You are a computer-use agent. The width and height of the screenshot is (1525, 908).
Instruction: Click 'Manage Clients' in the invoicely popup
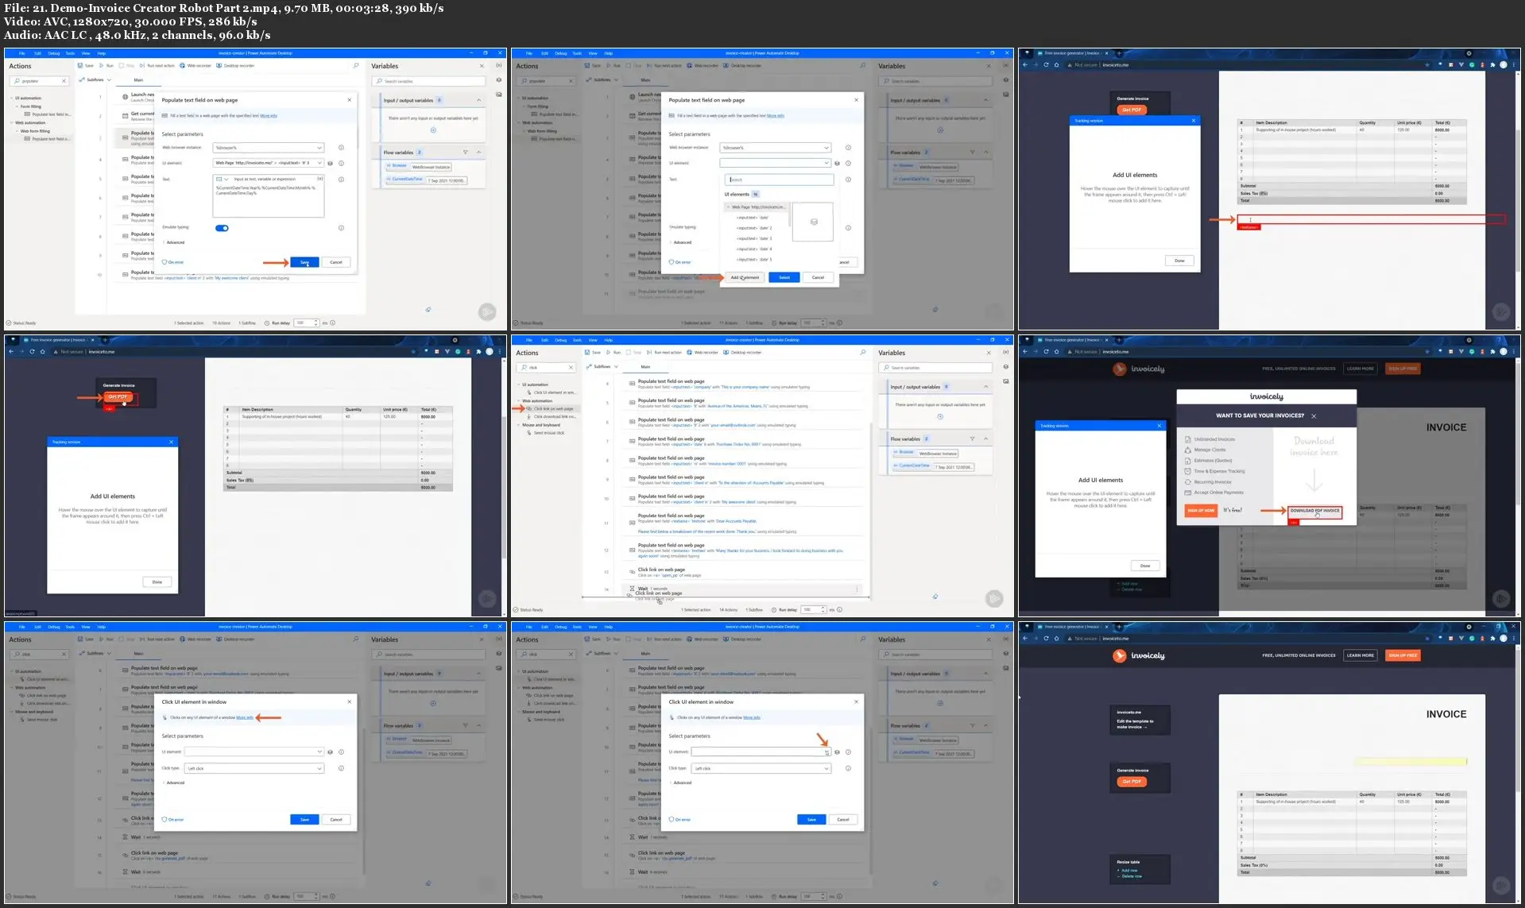[1210, 450]
